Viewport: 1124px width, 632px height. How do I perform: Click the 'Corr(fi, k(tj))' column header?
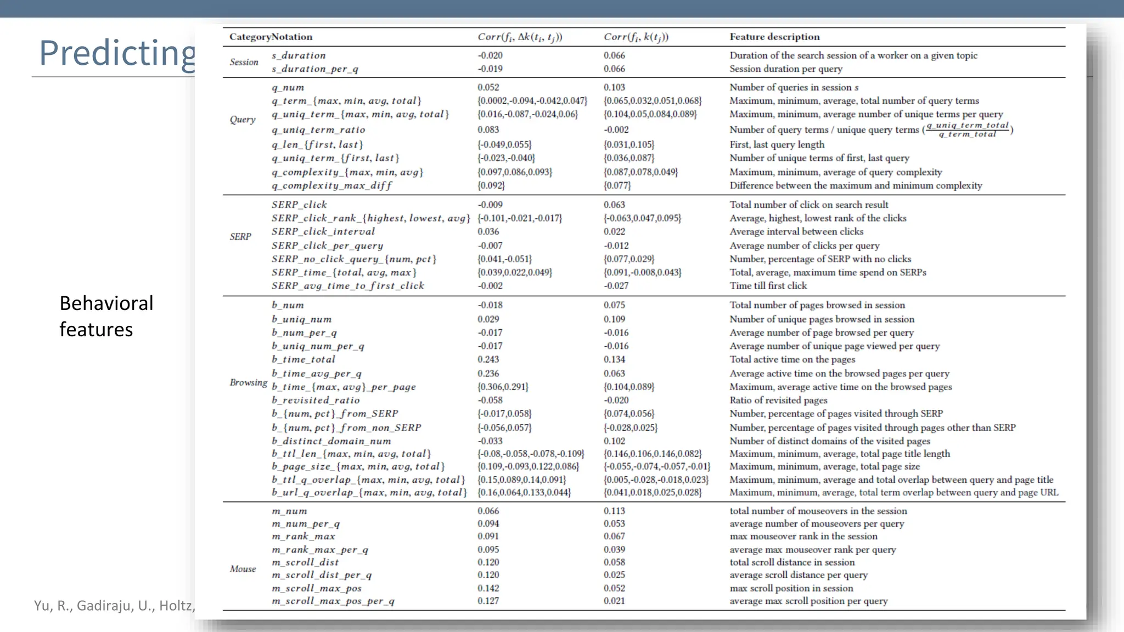636,37
